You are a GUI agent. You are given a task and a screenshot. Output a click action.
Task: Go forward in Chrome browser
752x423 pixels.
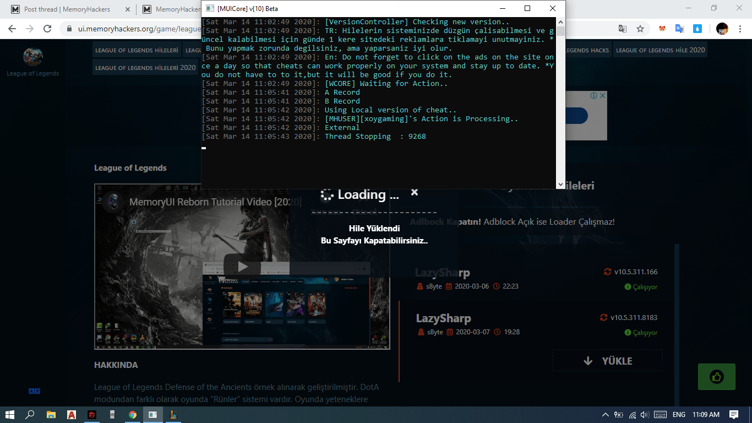tap(30, 29)
